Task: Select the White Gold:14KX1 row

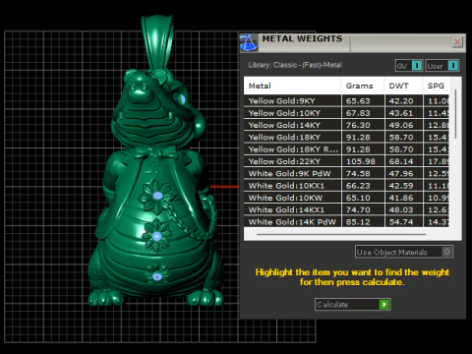Action: click(346, 210)
